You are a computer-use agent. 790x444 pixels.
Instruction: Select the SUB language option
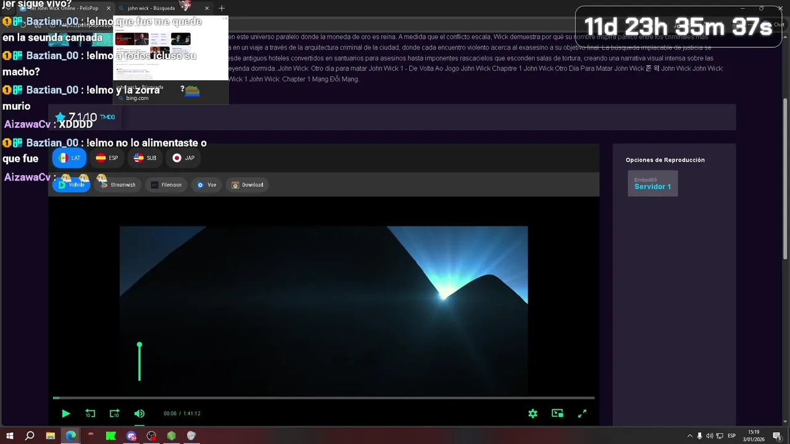145,158
